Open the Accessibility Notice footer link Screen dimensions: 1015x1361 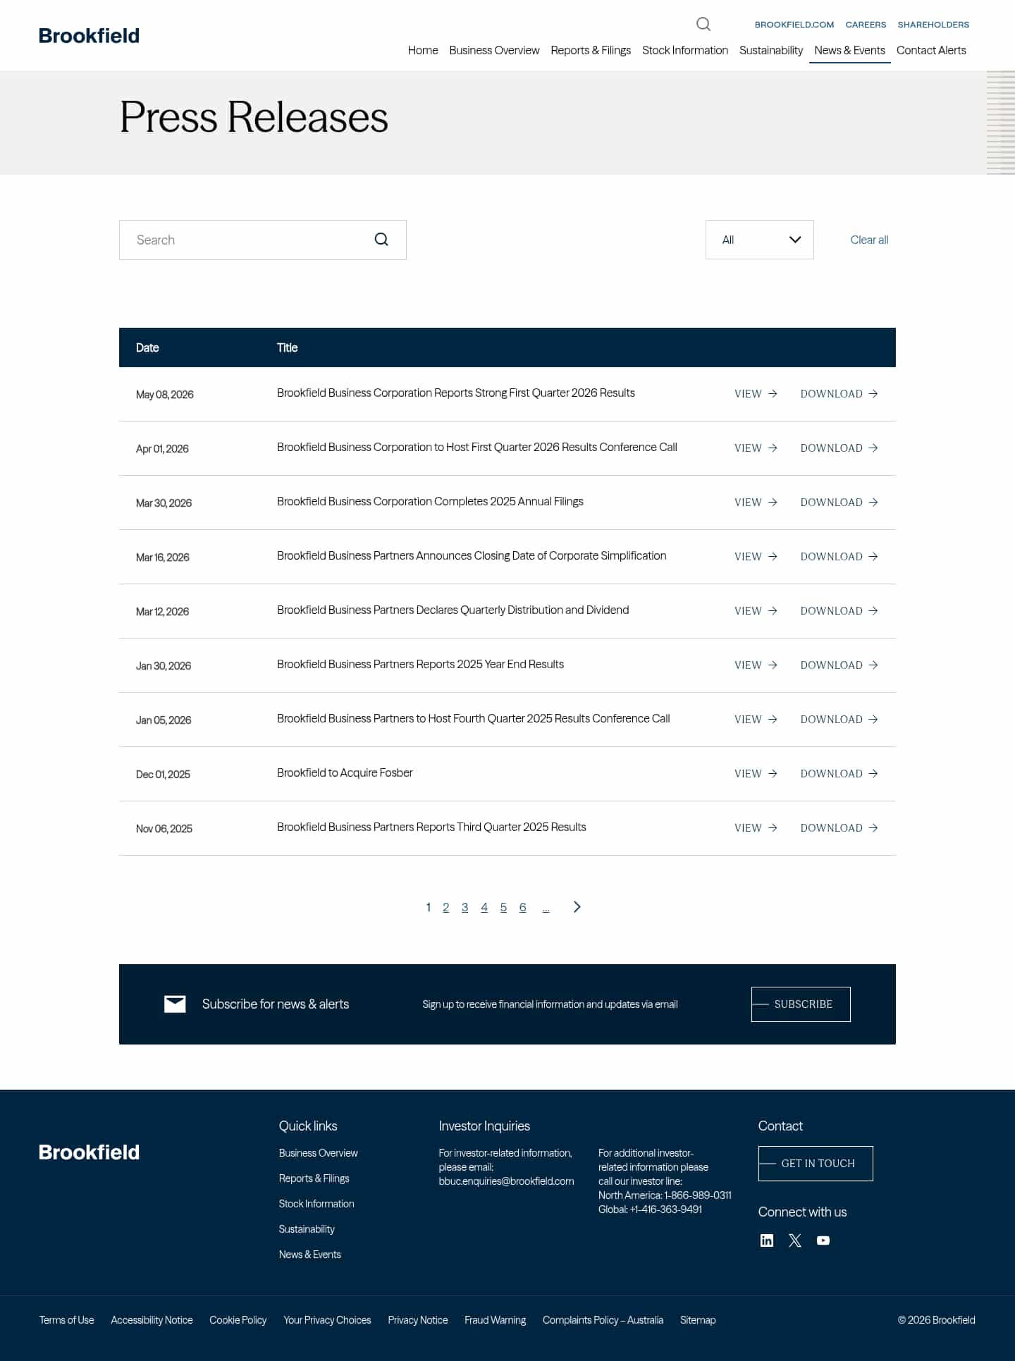(152, 1320)
